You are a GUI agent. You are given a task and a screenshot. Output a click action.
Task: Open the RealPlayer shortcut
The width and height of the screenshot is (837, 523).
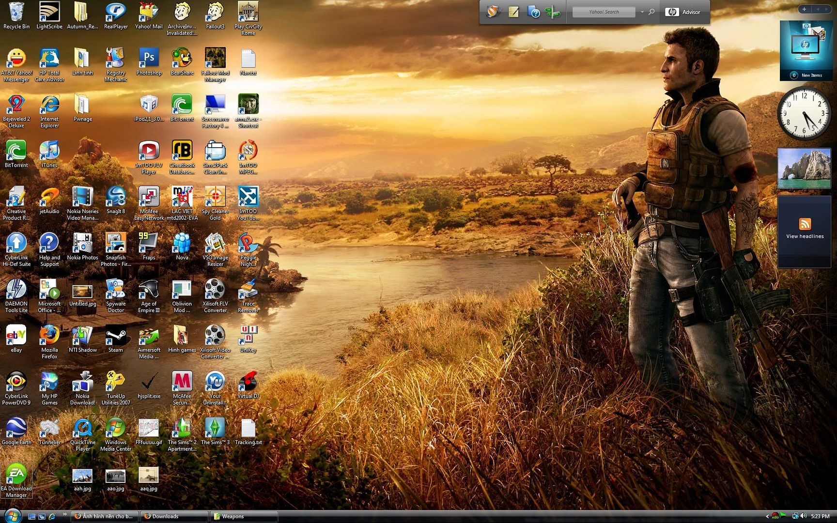116,15
